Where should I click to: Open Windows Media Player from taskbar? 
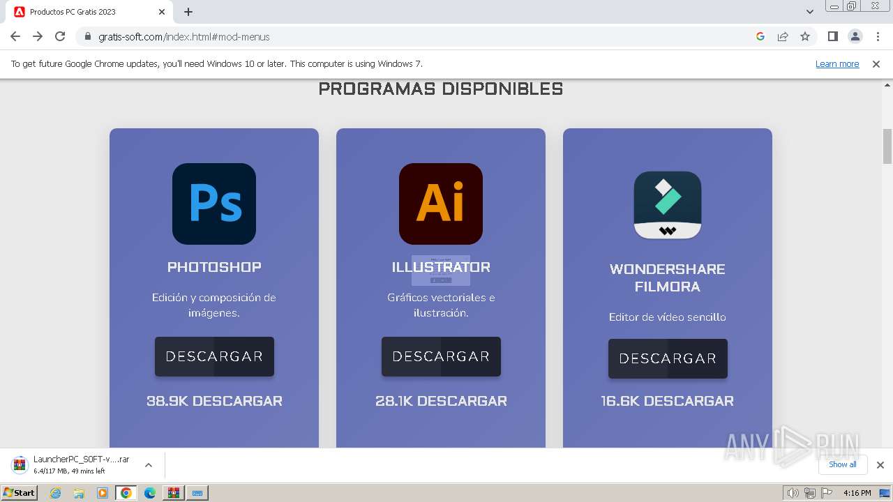pos(103,493)
